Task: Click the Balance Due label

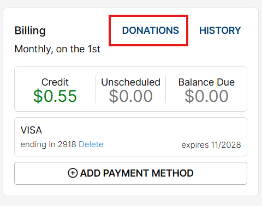Action: coord(206,82)
